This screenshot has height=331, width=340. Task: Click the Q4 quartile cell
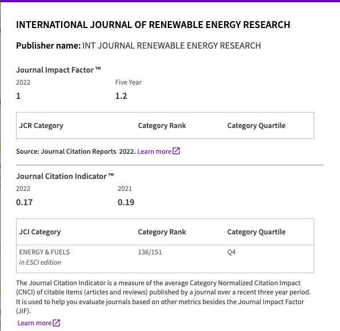231,252
